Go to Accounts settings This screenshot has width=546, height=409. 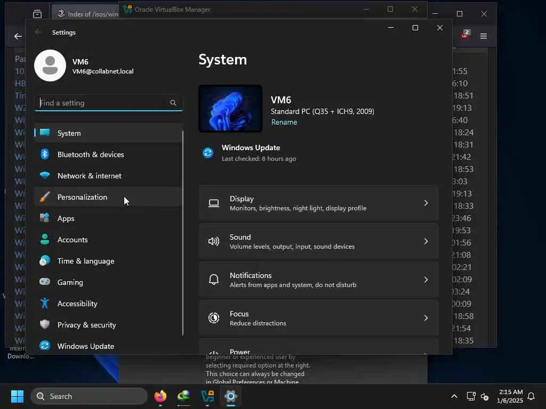pyautogui.click(x=108, y=240)
